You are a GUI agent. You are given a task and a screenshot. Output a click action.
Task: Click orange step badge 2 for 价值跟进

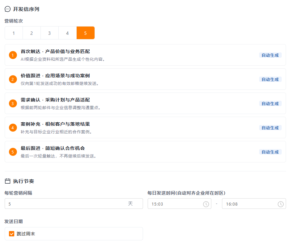click(13, 79)
